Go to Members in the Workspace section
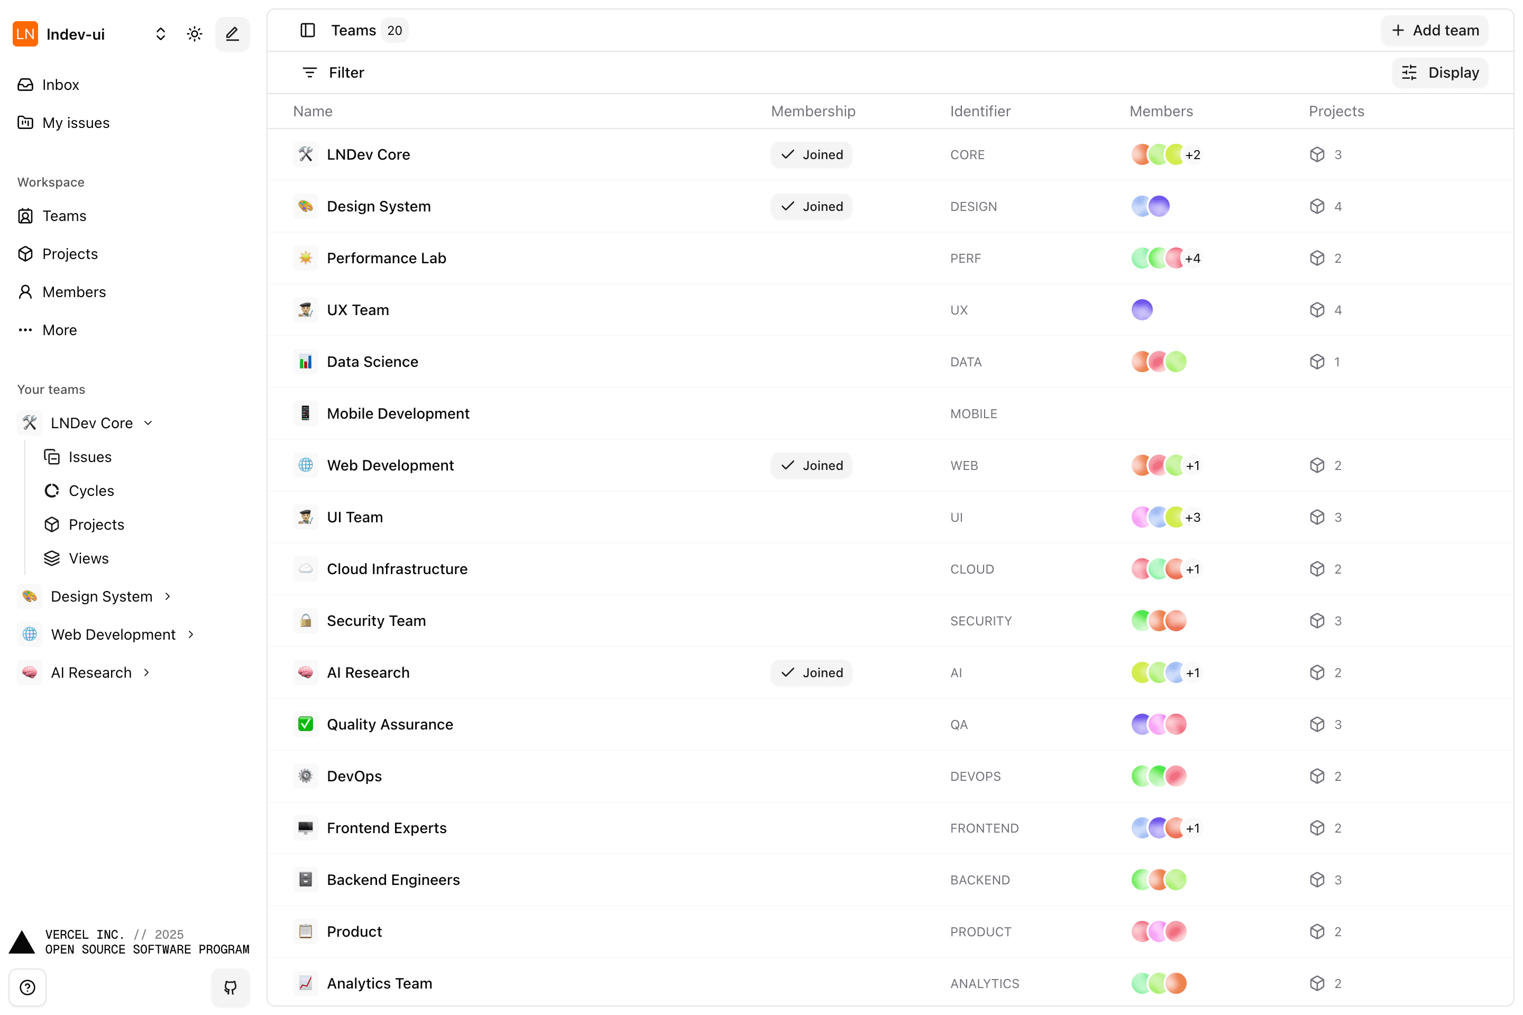 pyautogui.click(x=74, y=292)
